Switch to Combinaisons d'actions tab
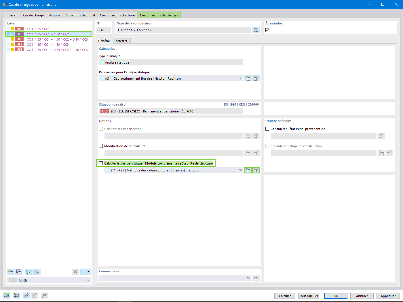The image size is (403, 302). 117,15
